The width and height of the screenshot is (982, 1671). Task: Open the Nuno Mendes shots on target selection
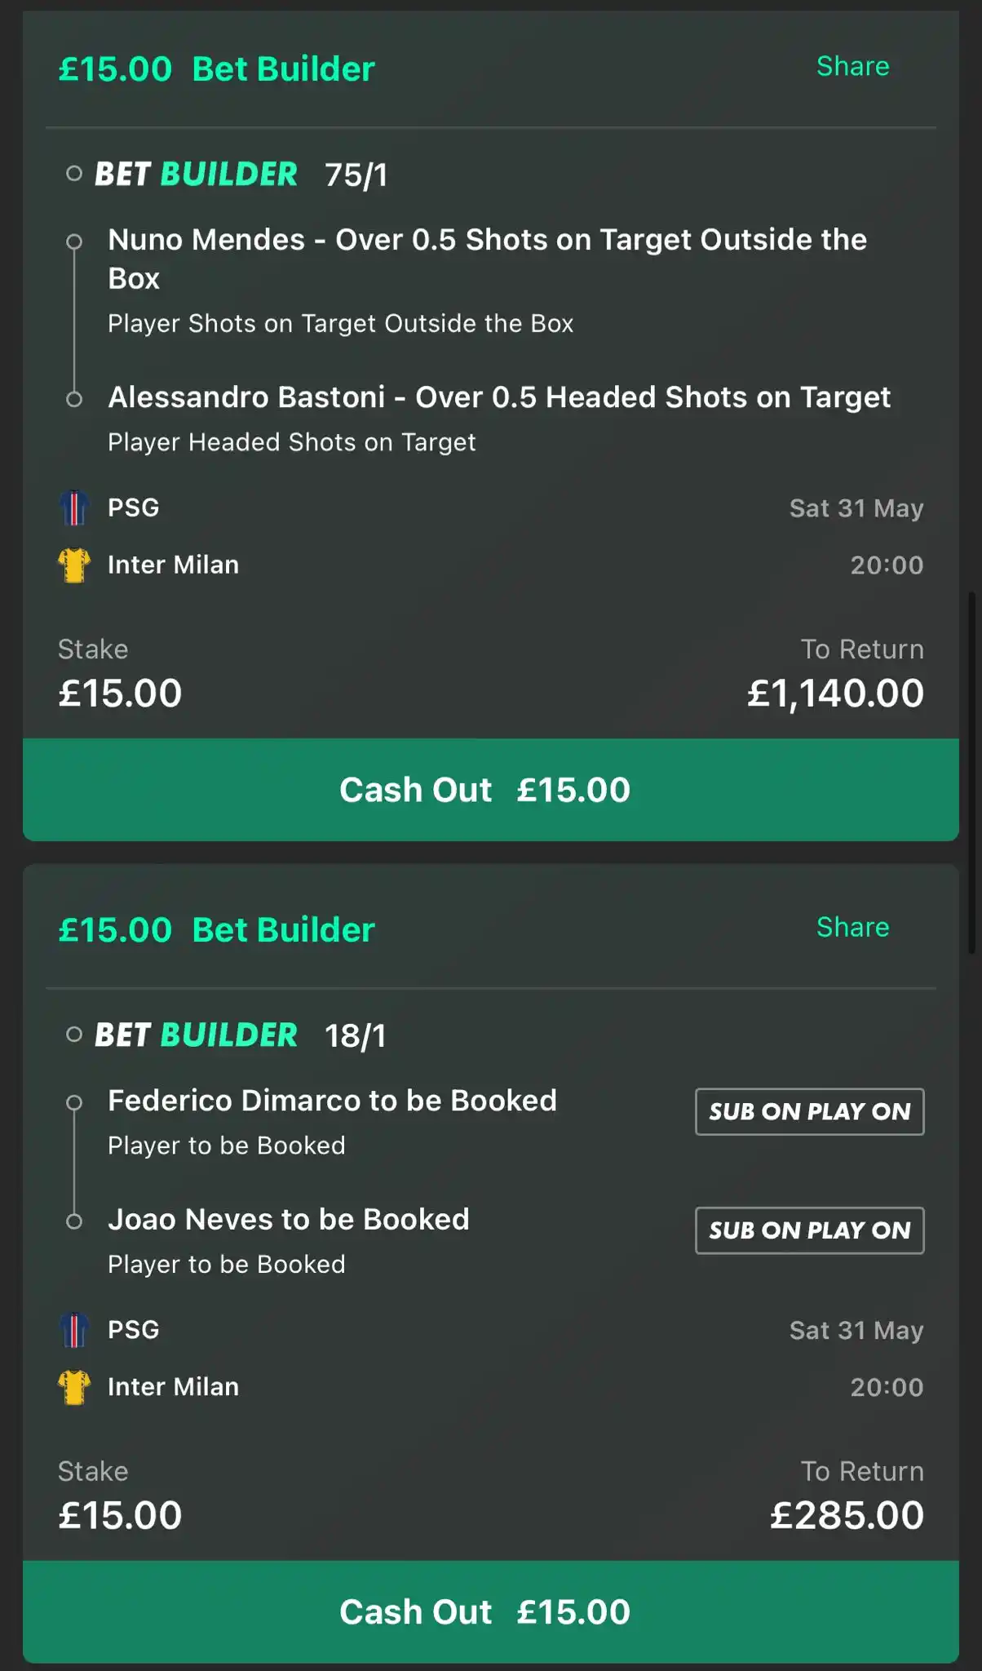pyautogui.click(x=488, y=259)
